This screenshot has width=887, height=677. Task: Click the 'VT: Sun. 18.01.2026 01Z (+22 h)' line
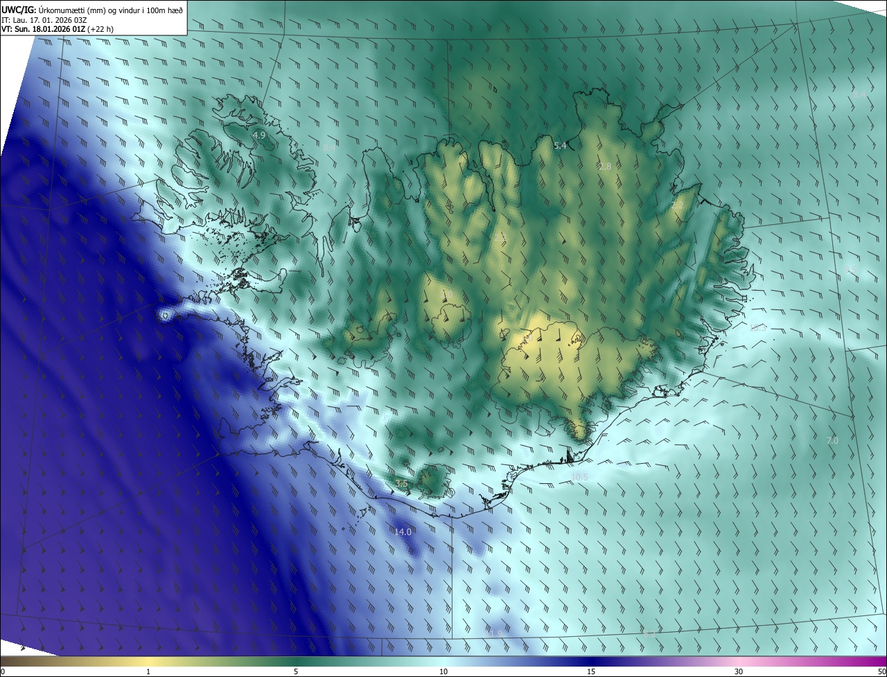pyautogui.click(x=58, y=28)
